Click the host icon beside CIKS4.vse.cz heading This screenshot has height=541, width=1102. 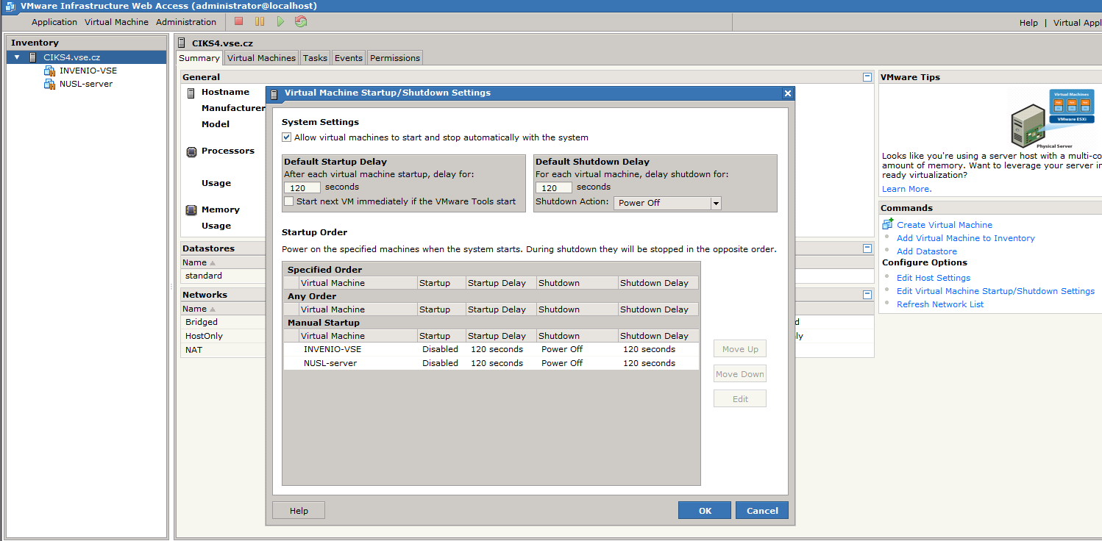pyautogui.click(x=182, y=43)
